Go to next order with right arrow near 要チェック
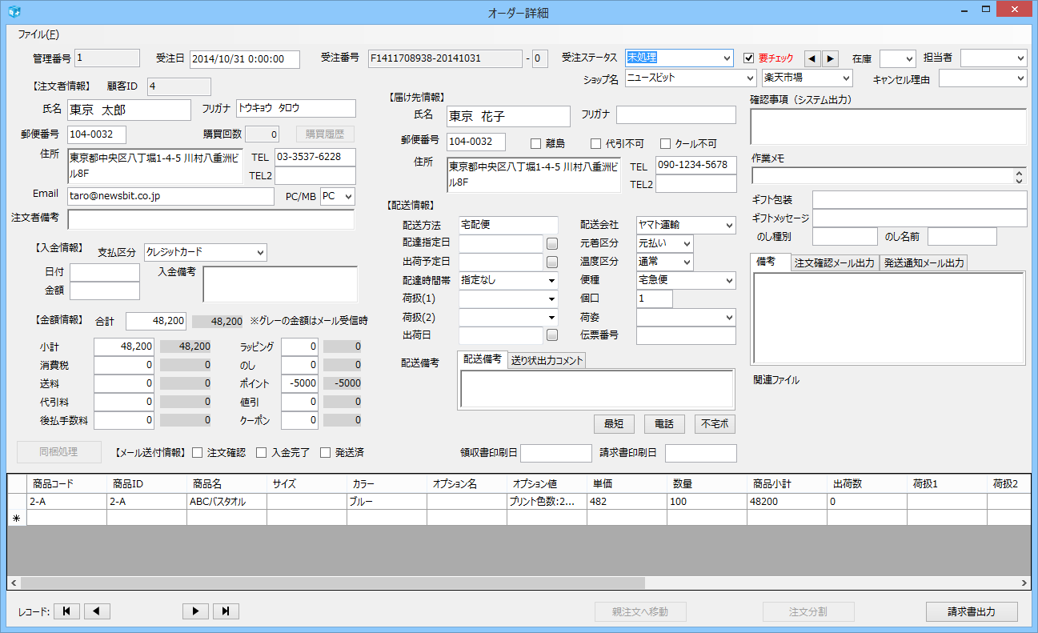Viewport: 1038px width, 633px height. click(830, 58)
